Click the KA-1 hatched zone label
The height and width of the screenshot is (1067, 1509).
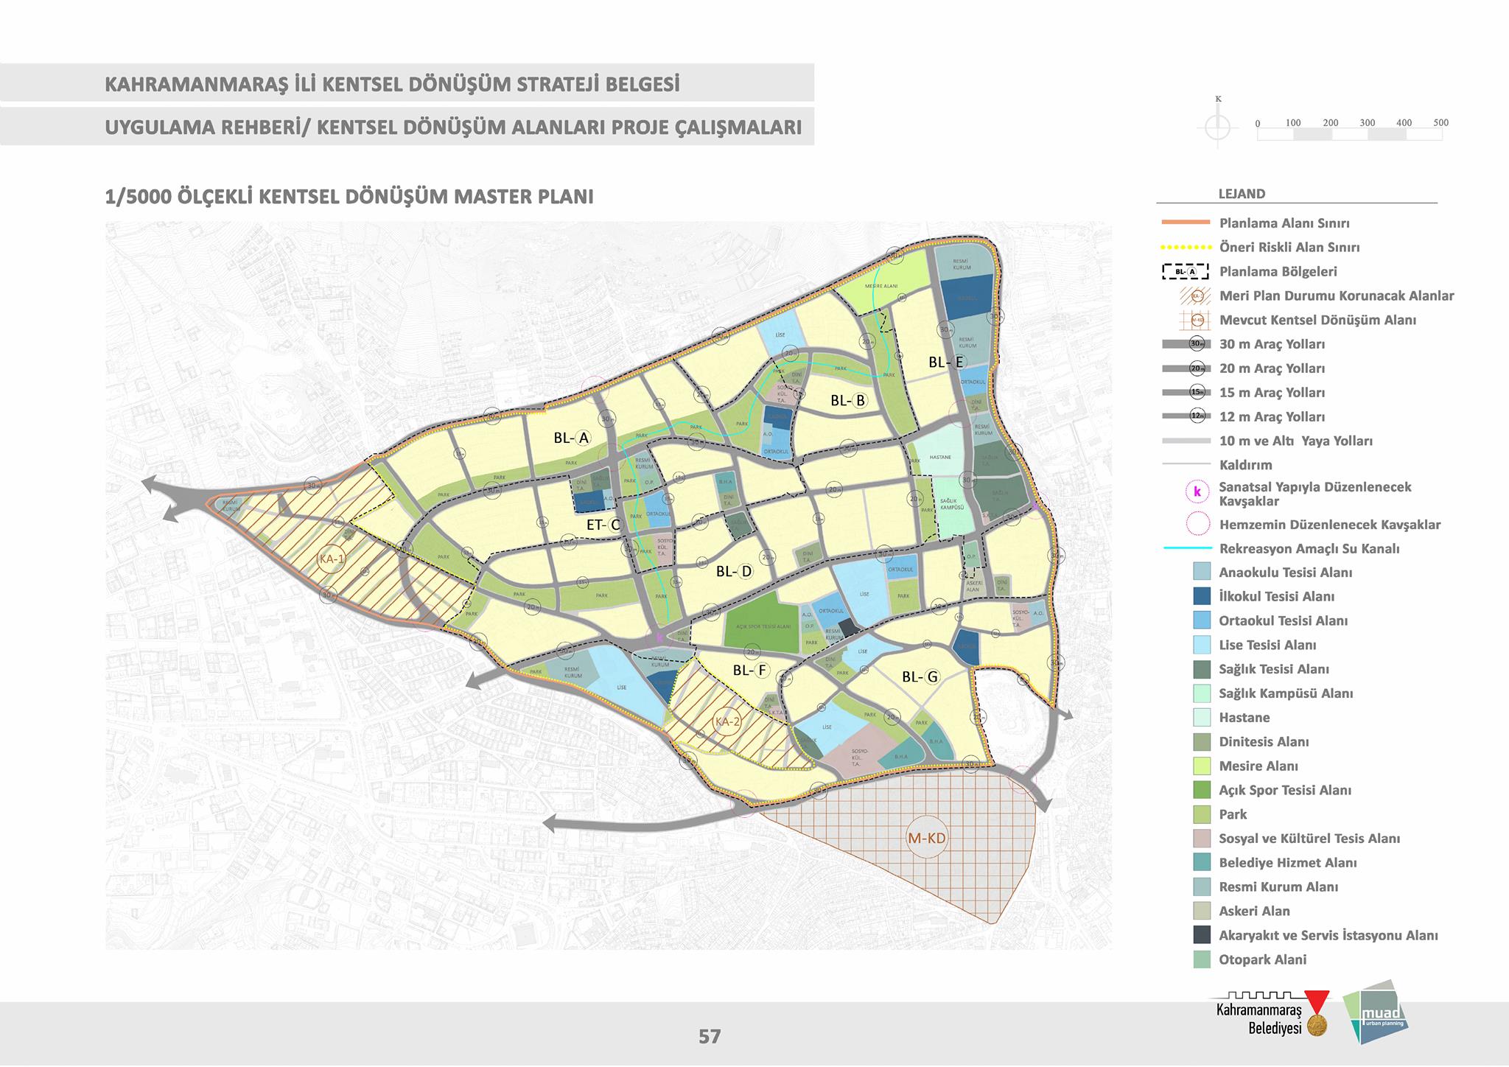click(332, 559)
